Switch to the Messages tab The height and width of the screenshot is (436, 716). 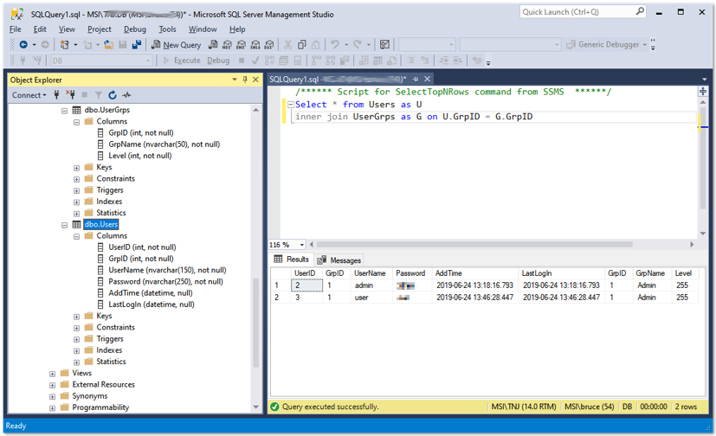339,260
